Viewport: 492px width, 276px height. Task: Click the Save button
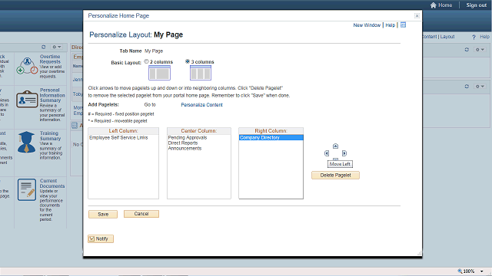click(103, 214)
